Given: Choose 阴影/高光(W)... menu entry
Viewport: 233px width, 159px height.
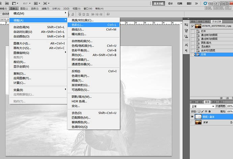Looking at the screenshot, I should (94, 96).
